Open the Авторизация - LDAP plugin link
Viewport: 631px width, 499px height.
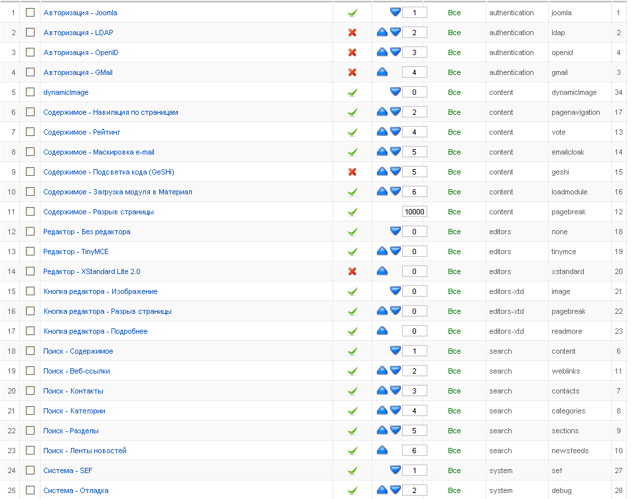[78, 33]
